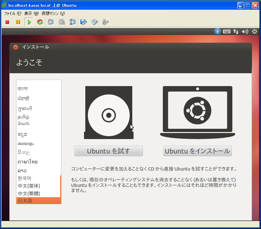This screenshot has width=261, height=229.
Task: Click the red Power Off toolbar button
Action: point(7,22)
